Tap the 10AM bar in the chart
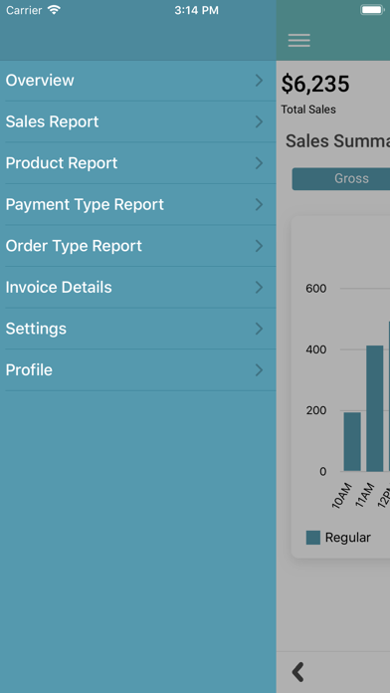 click(352, 441)
